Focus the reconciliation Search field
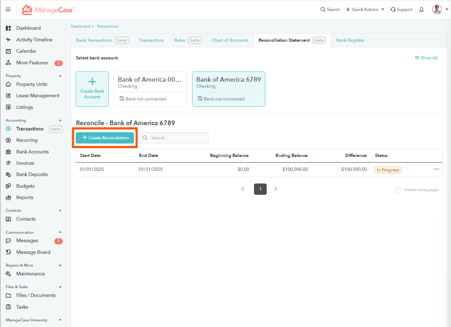 tap(174, 138)
